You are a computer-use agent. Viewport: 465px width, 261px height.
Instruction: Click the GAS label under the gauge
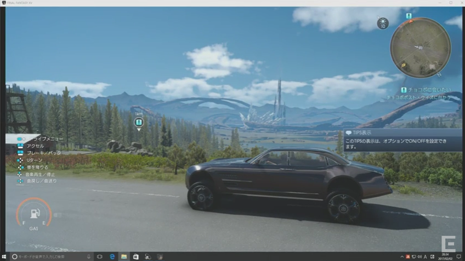[33, 229]
